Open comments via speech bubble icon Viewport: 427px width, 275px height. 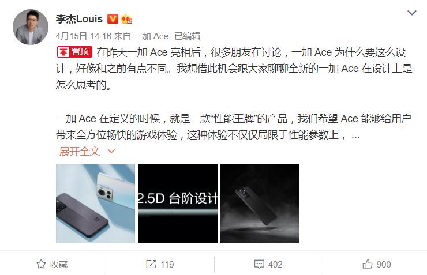tap(259, 264)
